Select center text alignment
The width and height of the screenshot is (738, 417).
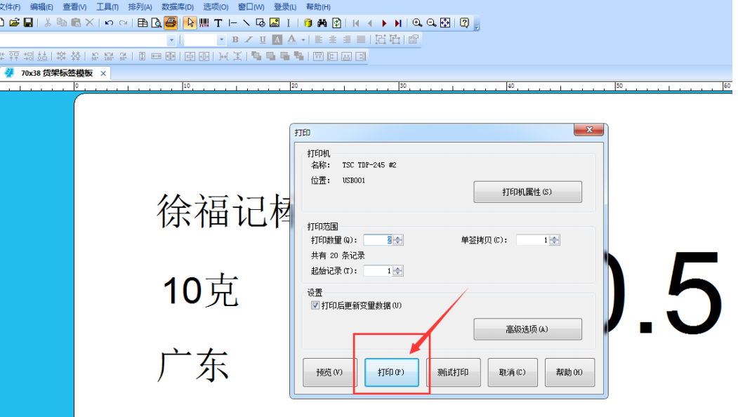pos(333,39)
